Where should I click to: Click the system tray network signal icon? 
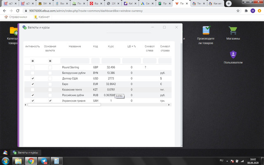[x=242, y=161]
